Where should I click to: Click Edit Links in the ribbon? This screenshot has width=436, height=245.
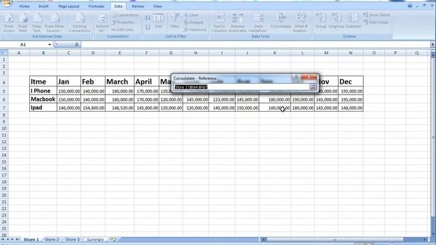(123, 29)
